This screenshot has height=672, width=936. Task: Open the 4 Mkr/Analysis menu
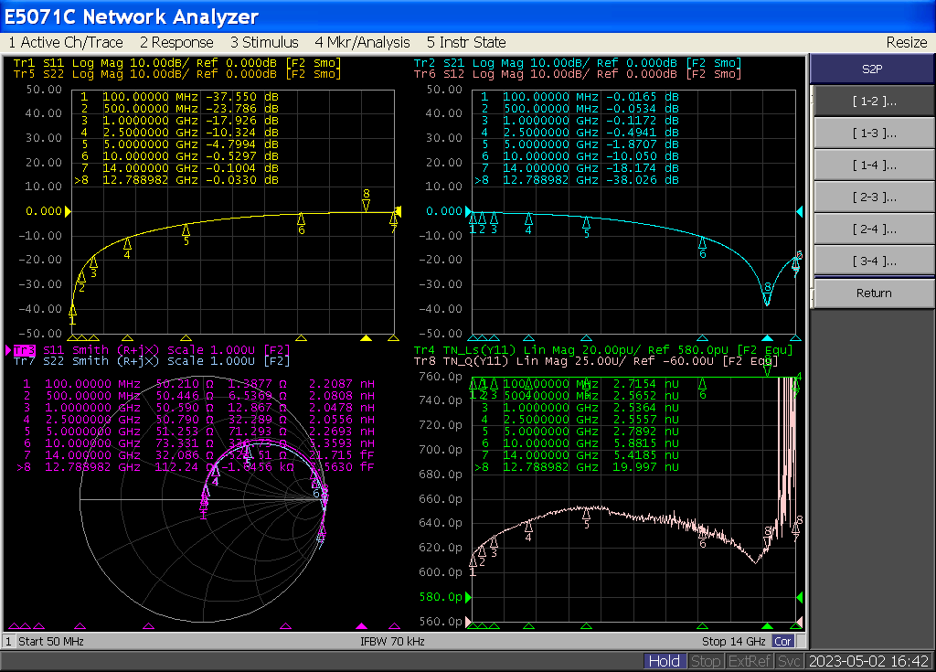[x=362, y=42]
